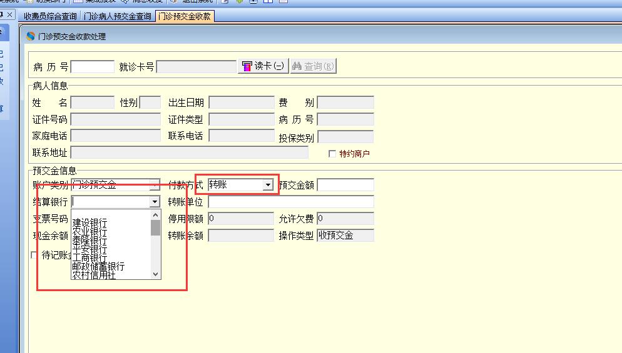The image size is (622, 353).
Task: Click the 联系电话 field
Action: pos(242,136)
